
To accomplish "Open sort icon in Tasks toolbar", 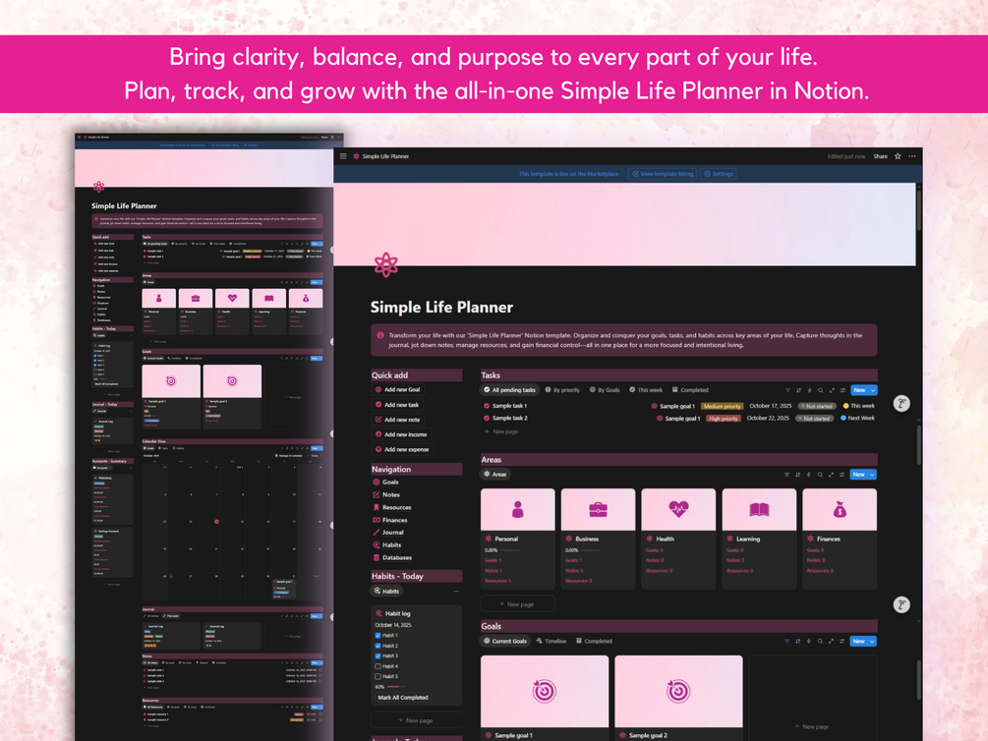I will pos(798,390).
